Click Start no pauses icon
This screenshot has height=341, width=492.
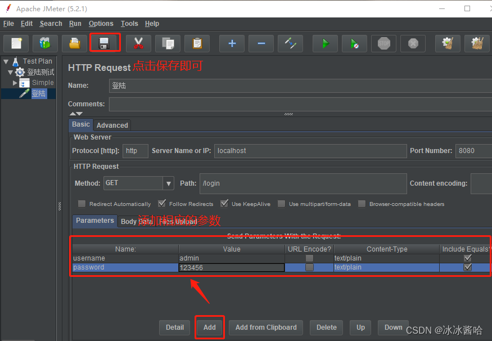pyautogui.click(x=354, y=43)
